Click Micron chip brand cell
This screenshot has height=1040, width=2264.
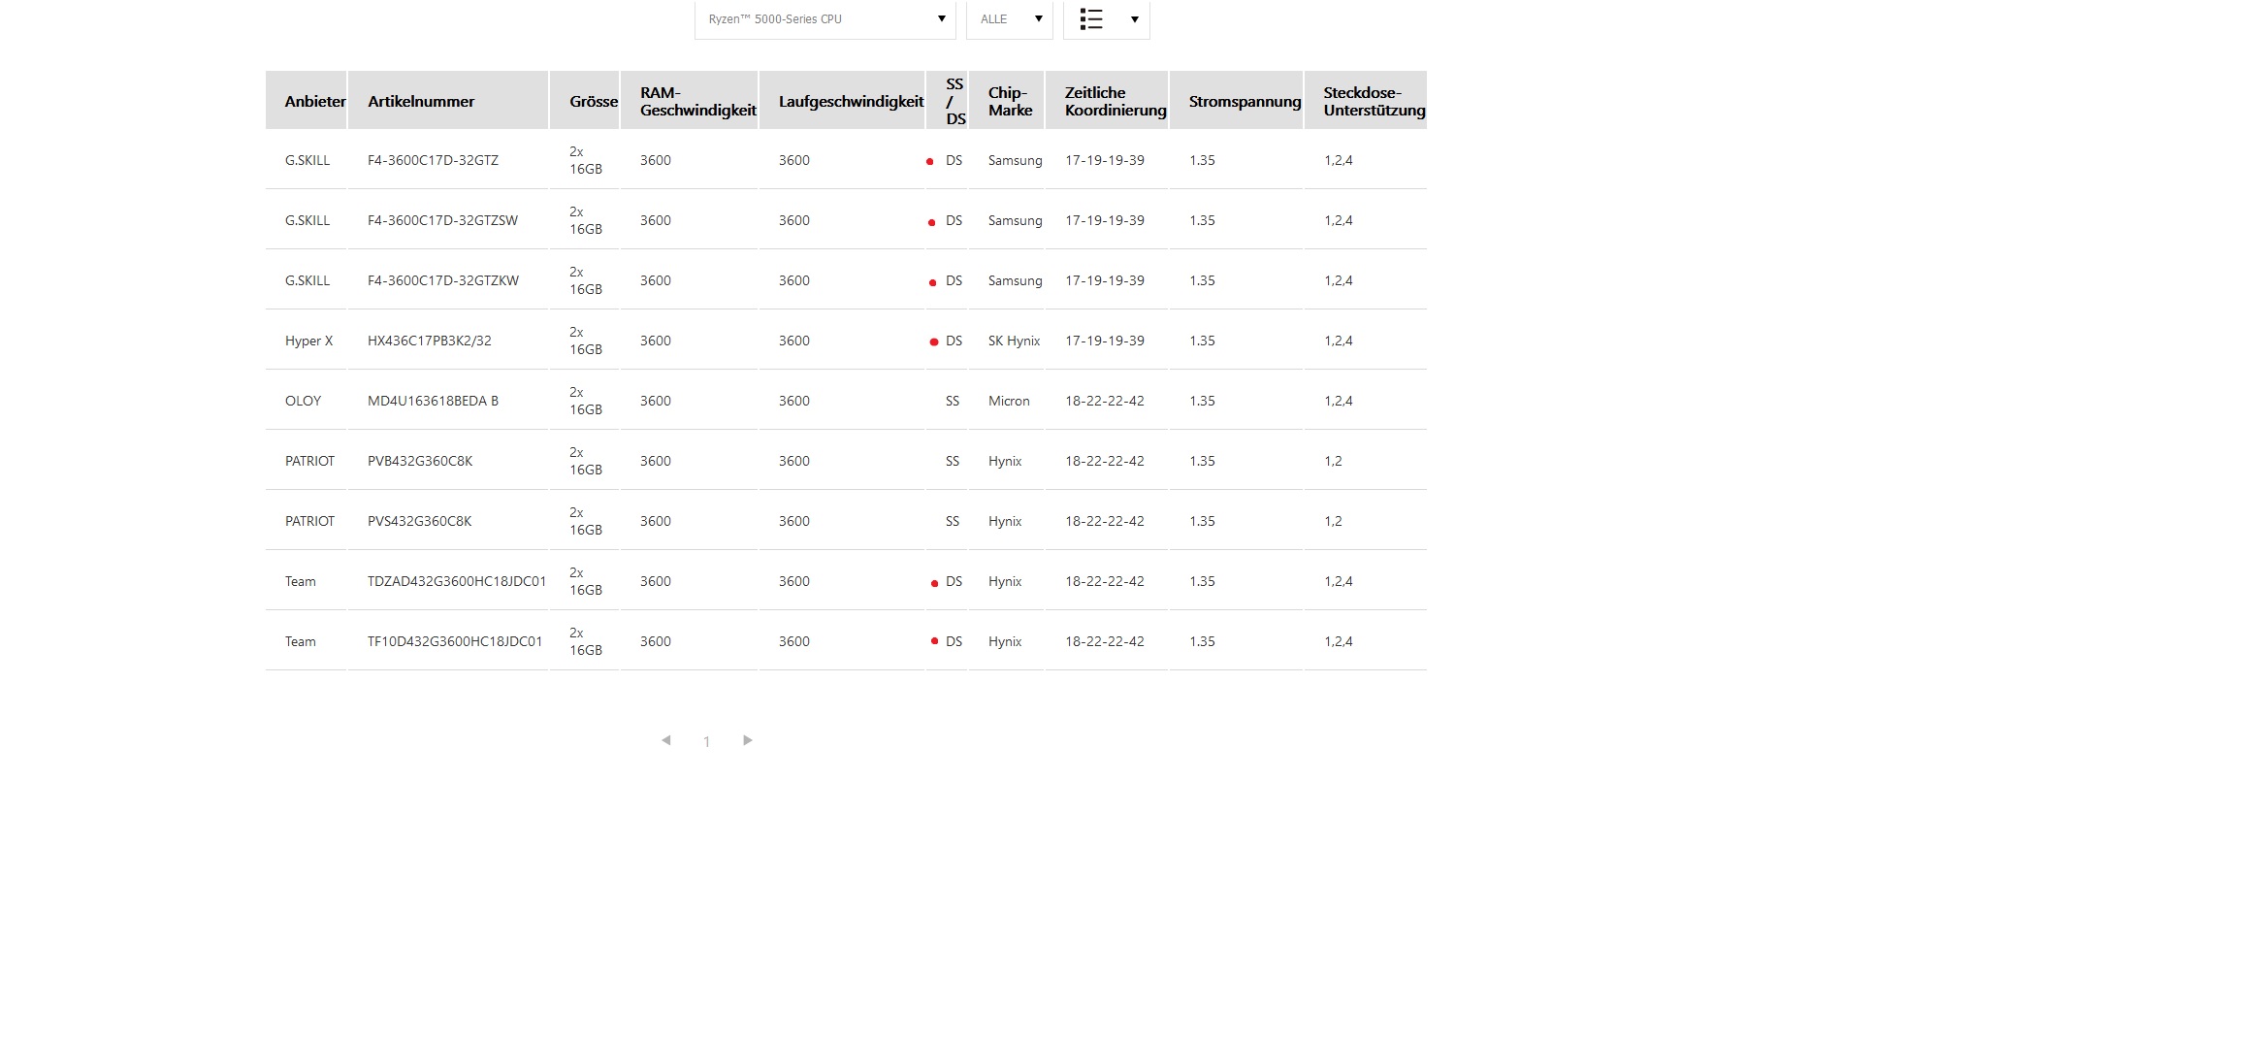click(1009, 401)
